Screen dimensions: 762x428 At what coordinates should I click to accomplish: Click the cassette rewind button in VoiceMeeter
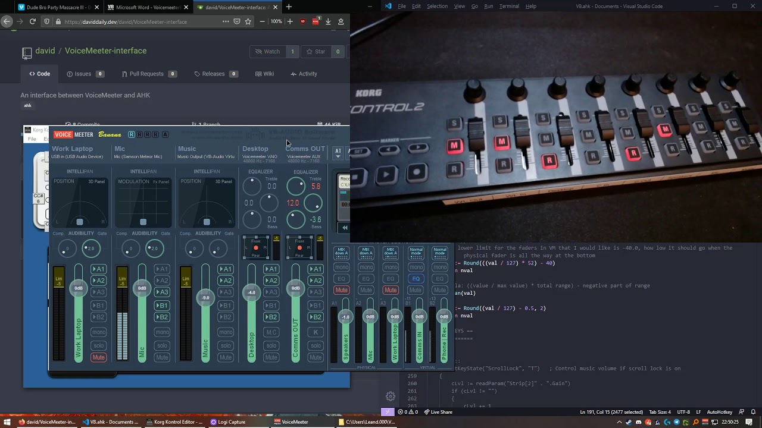[344, 228]
